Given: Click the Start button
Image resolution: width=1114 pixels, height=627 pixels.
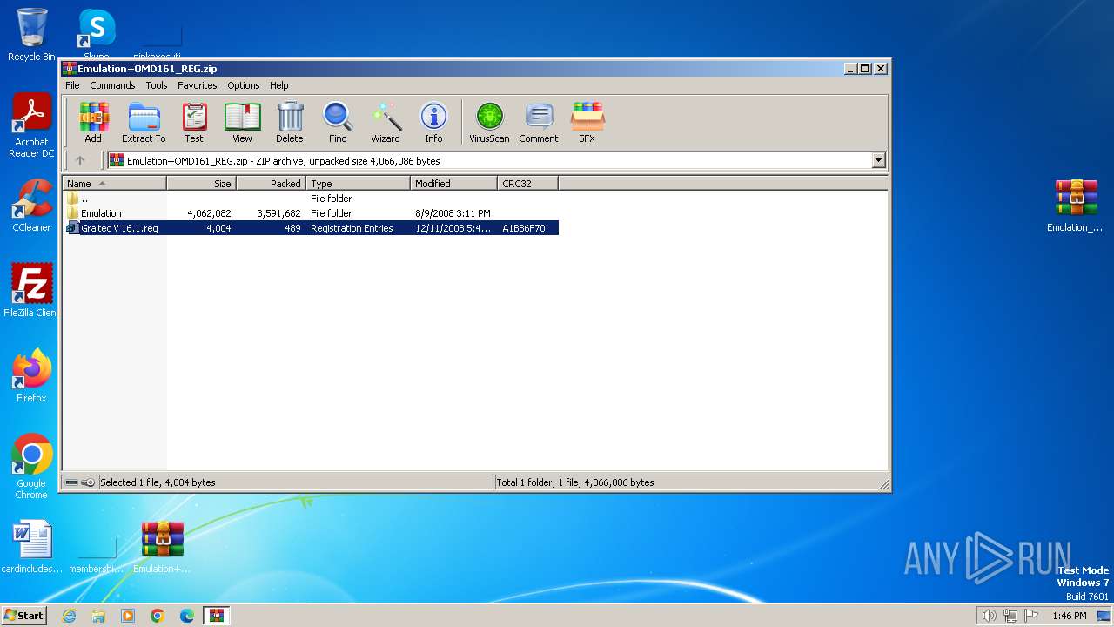Looking at the screenshot, I should pos(24,616).
